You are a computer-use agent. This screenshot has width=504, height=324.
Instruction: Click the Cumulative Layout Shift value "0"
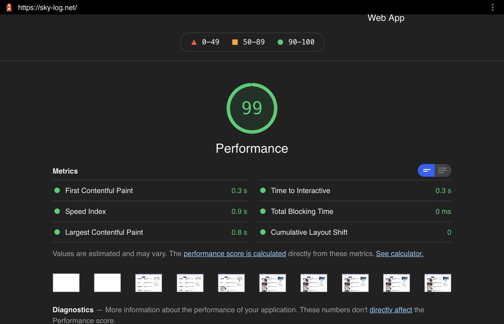pos(449,232)
